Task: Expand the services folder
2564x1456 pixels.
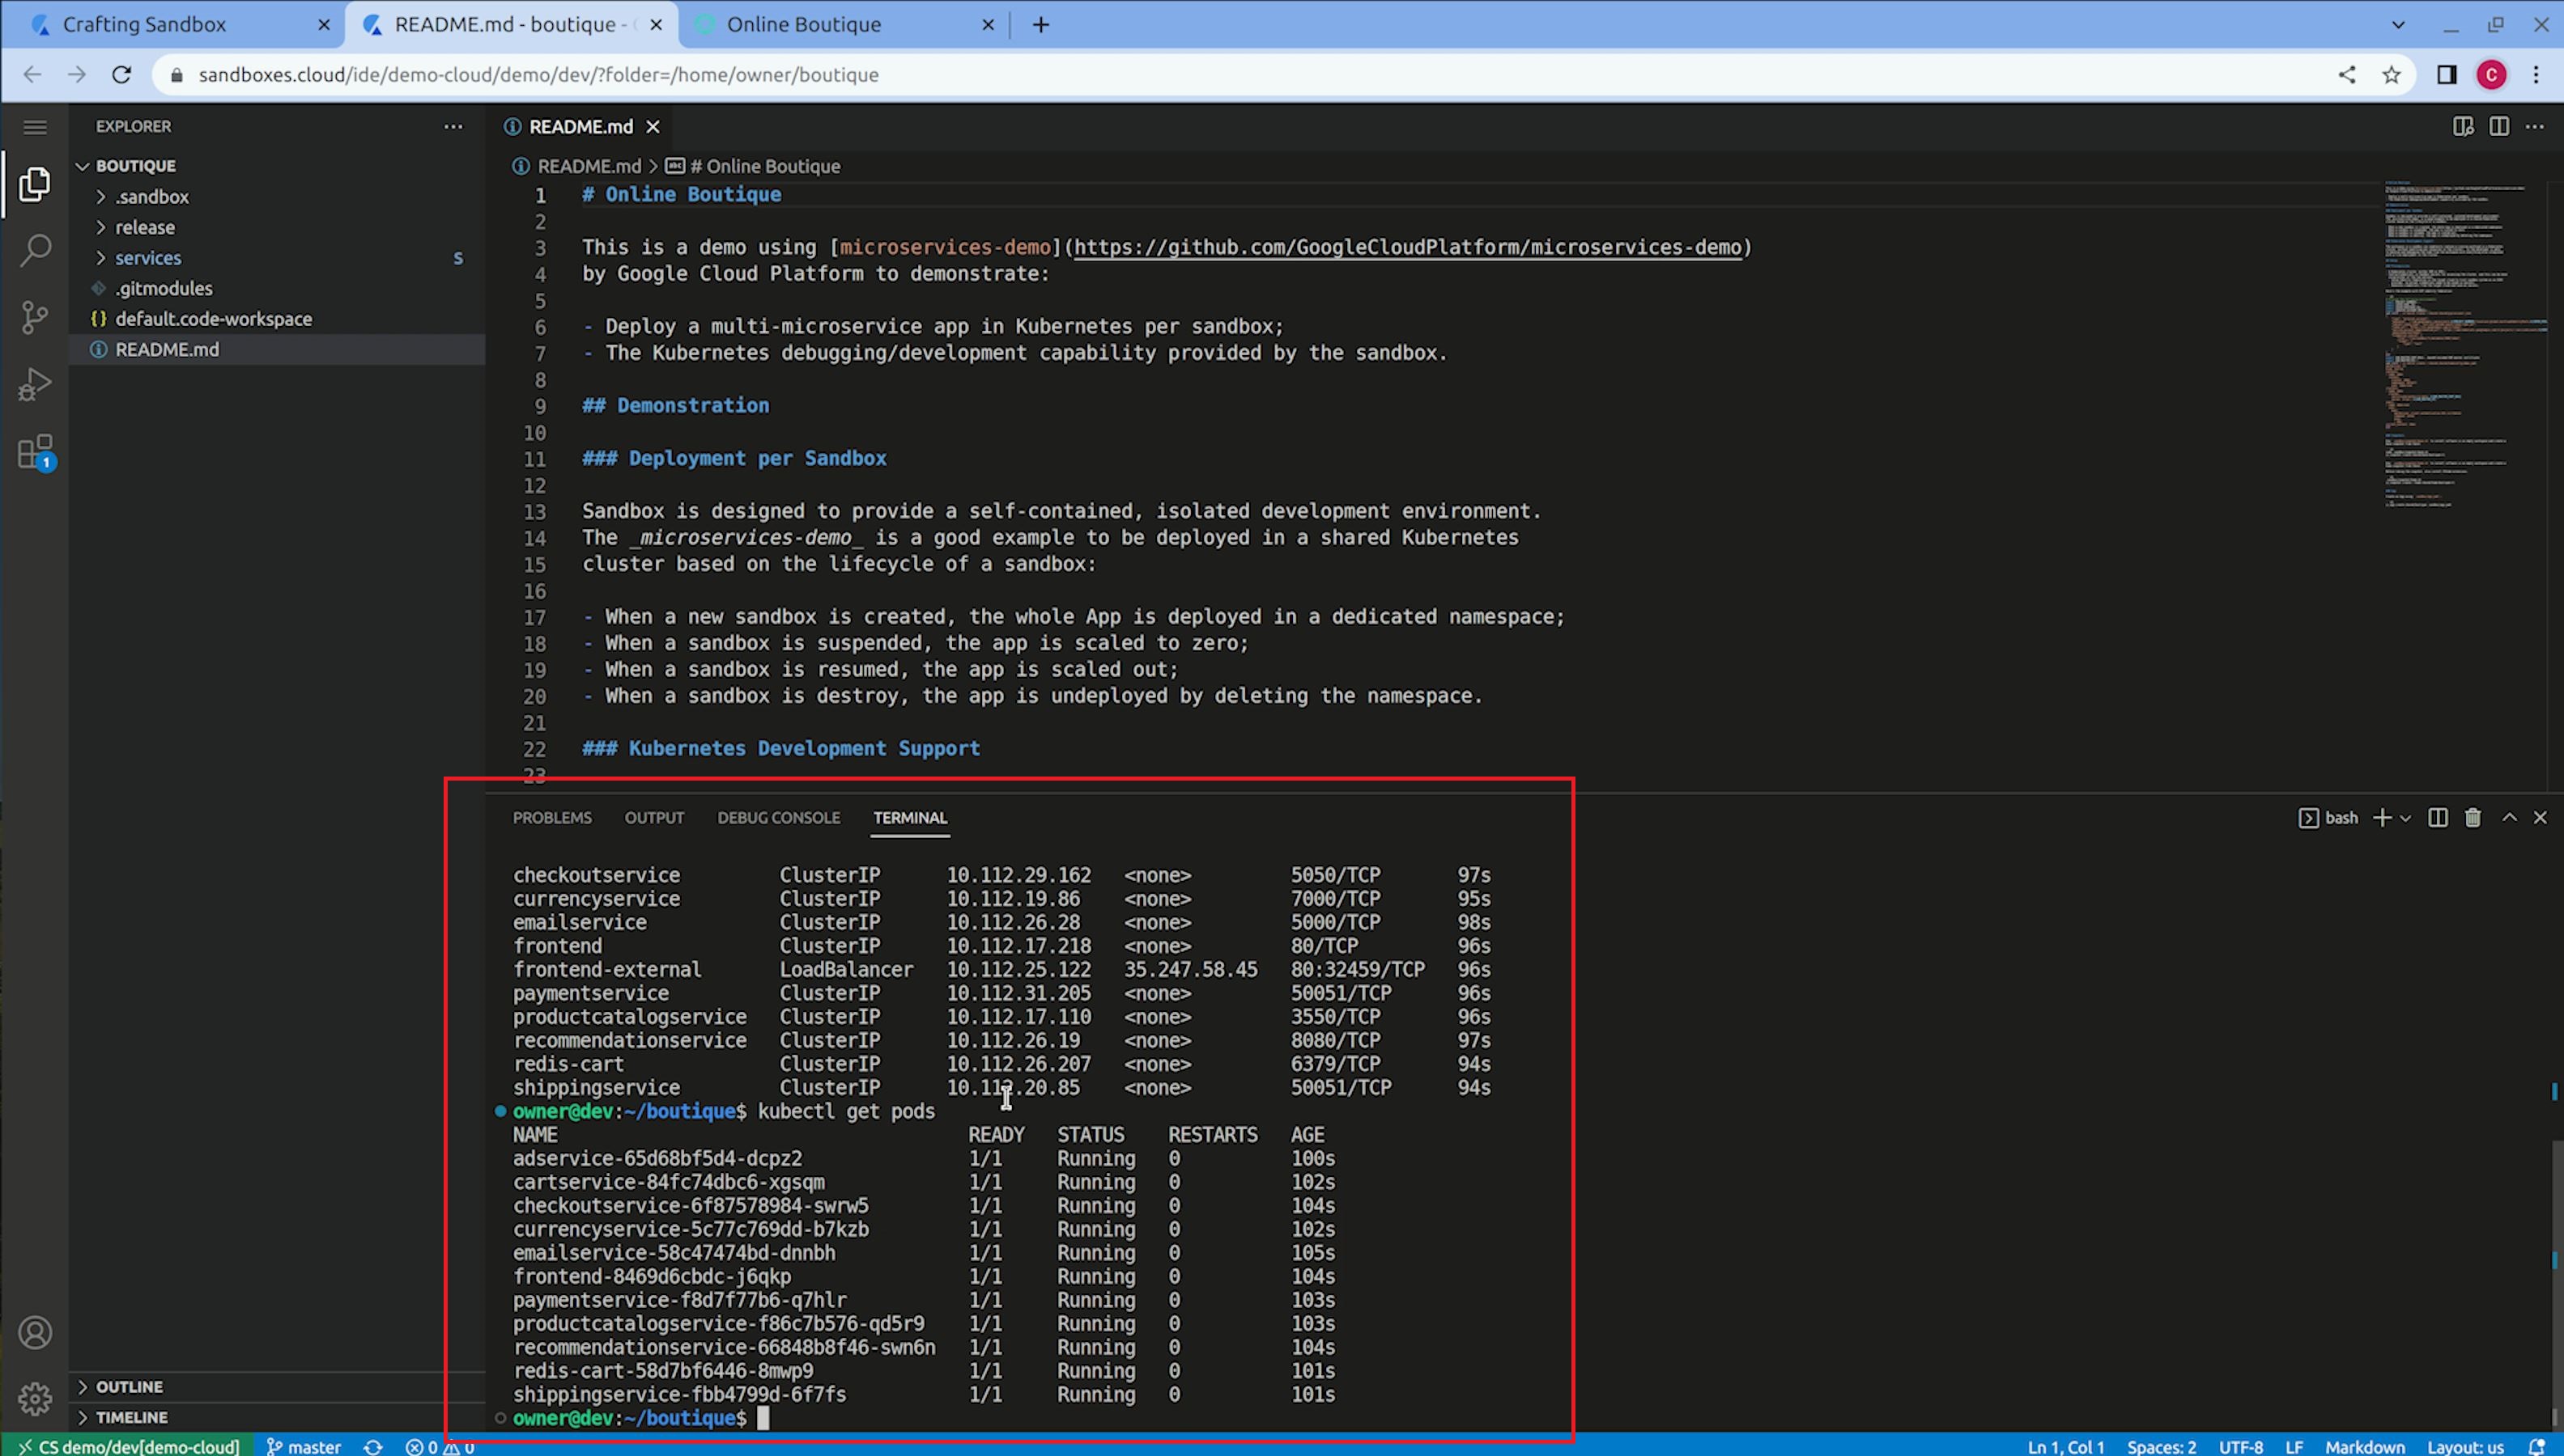Action: click(x=148, y=258)
